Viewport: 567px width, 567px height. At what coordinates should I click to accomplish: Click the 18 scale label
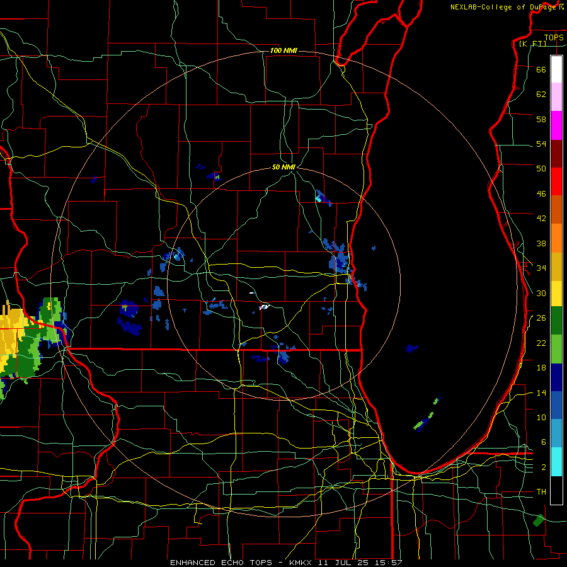[x=541, y=368]
